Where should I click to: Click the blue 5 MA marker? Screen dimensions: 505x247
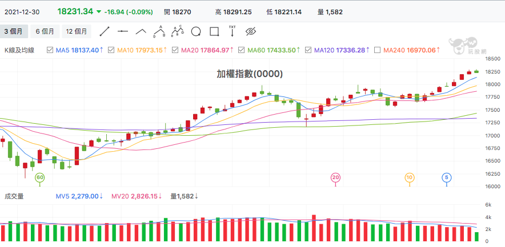(447, 177)
